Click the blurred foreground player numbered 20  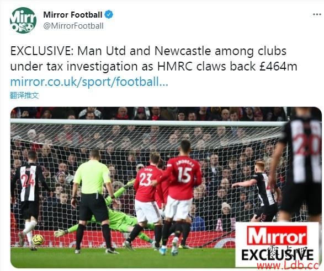pyautogui.click(x=300, y=165)
